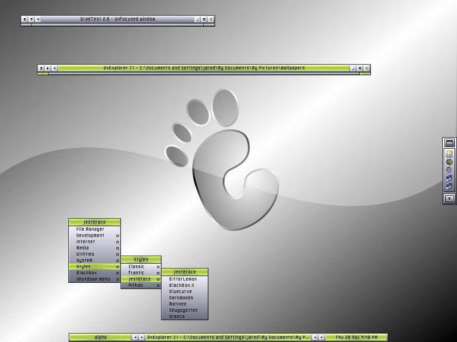
Task: Click the alpha workspace label
Action: (100, 338)
